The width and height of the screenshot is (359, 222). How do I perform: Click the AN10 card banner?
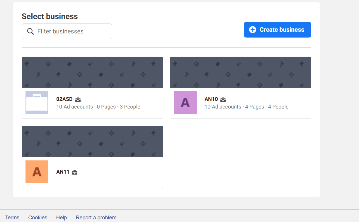(x=241, y=72)
